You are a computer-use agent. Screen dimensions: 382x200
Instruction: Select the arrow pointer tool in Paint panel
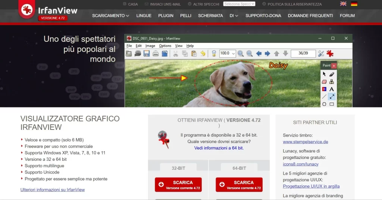click(324, 74)
